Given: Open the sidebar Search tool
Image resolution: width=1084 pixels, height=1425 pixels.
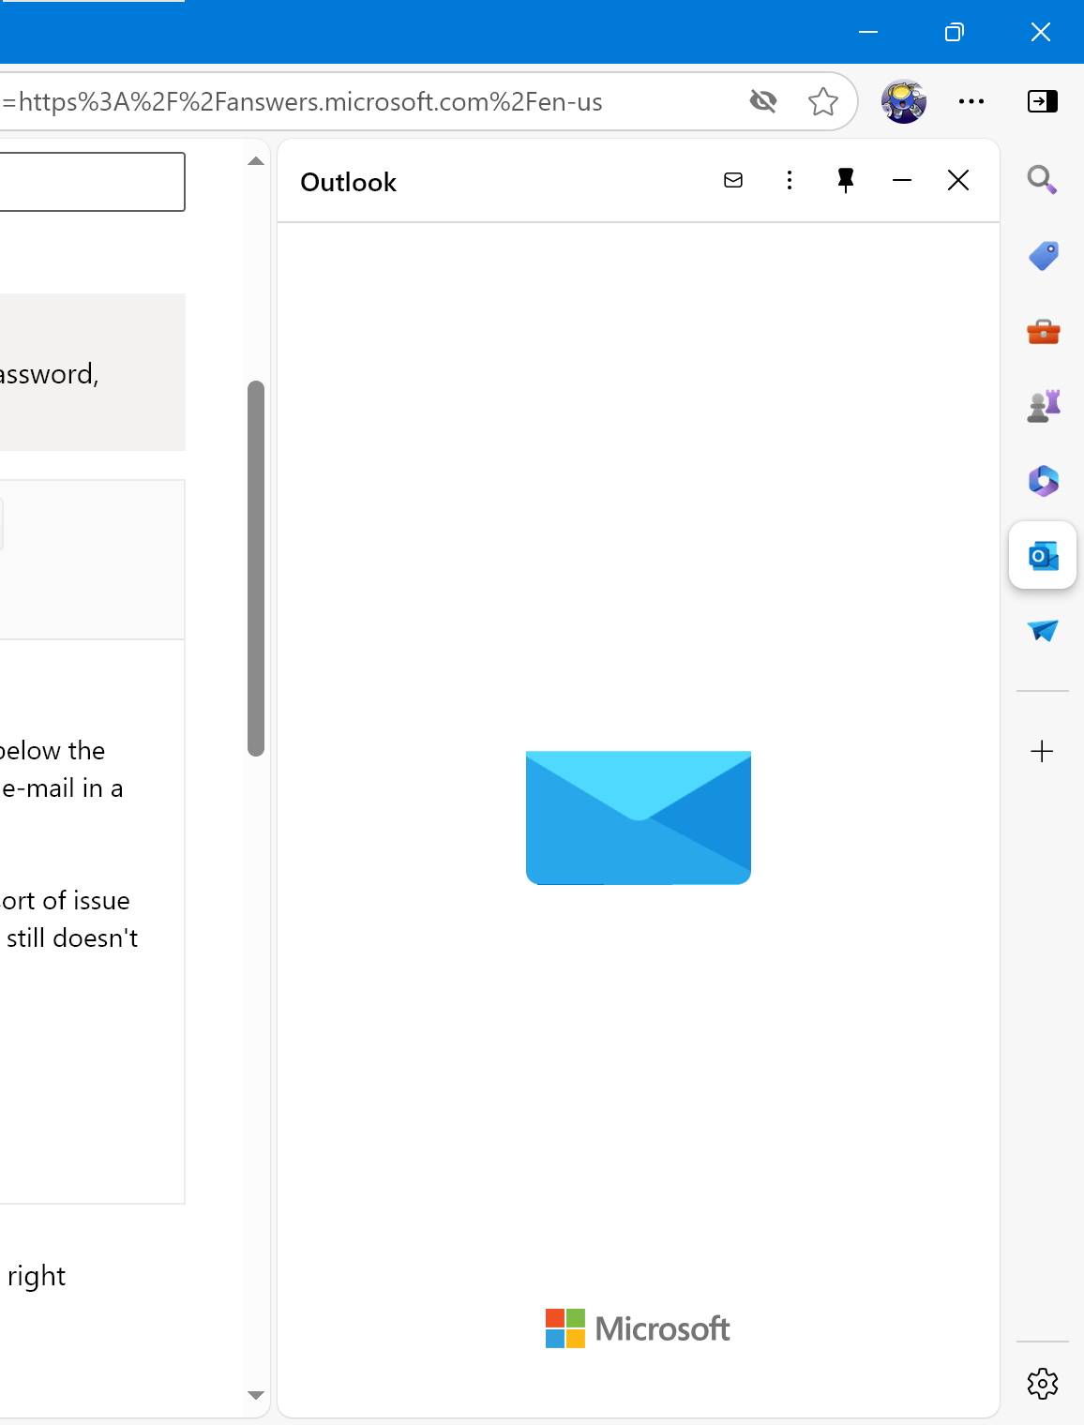Looking at the screenshot, I should [1043, 179].
